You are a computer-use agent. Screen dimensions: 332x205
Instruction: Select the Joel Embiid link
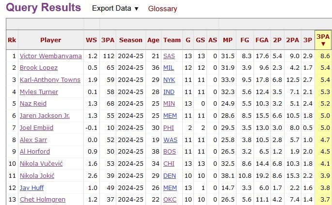point(36,127)
